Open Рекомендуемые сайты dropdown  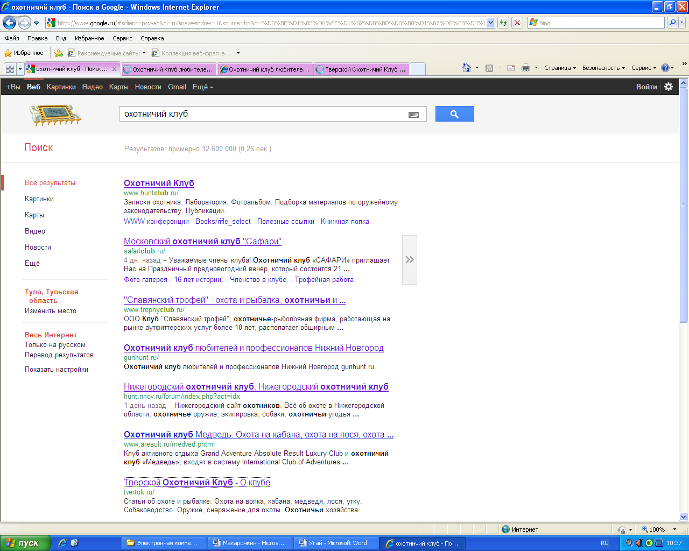click(107, 53)
